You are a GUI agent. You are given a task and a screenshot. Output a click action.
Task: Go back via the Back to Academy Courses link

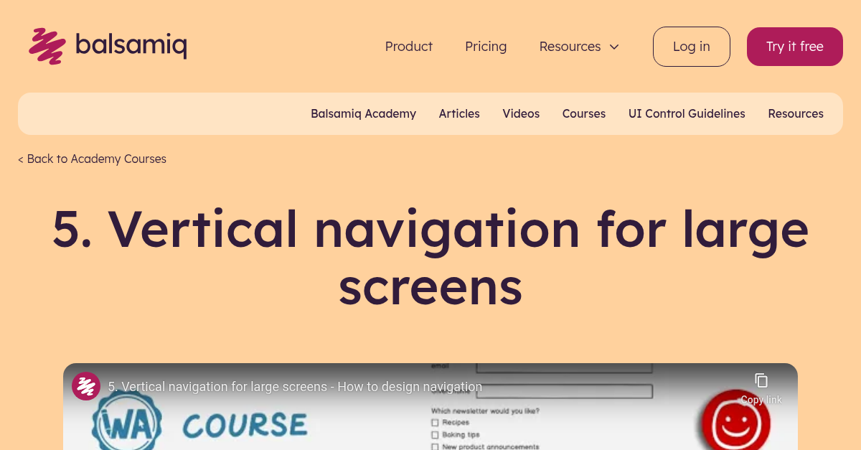(92, 159)
